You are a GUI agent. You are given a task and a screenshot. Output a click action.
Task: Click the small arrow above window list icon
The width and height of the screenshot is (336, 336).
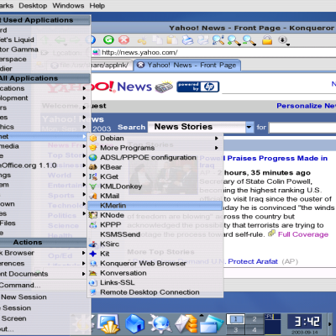(x=202, y=315)
